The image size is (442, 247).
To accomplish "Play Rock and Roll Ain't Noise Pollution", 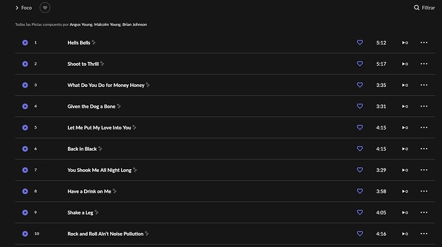I will pos(25,234).
